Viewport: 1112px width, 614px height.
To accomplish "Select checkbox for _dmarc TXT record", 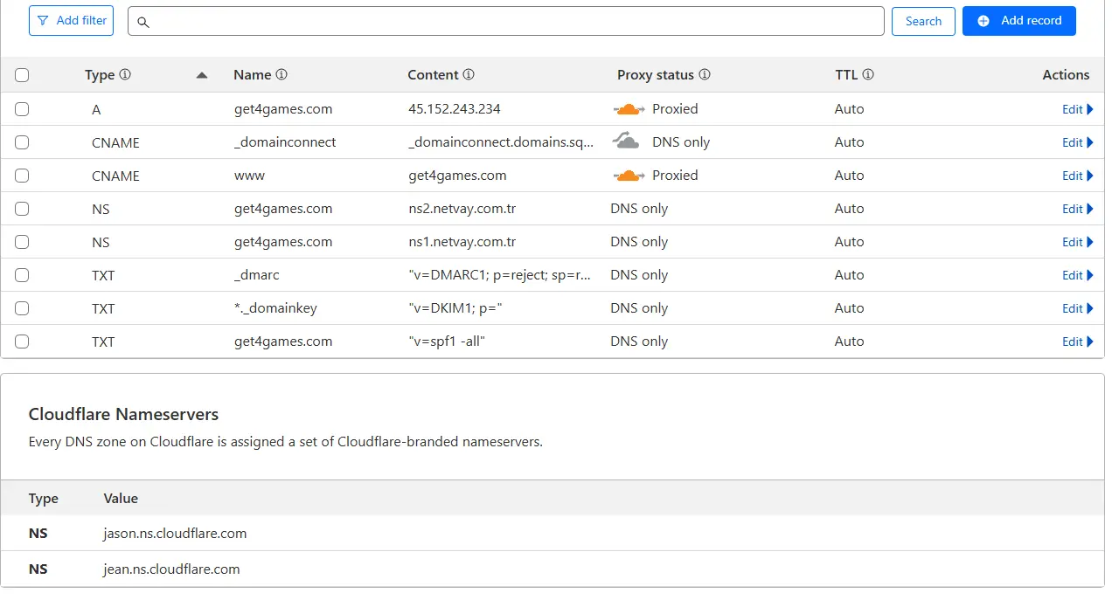I will pyautogui.click(x=22, y=275).
